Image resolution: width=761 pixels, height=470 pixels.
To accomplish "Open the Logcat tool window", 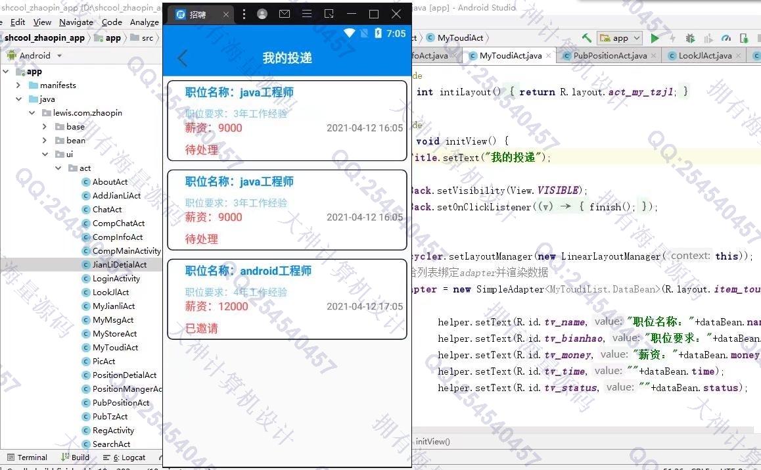I will (124, 457).
